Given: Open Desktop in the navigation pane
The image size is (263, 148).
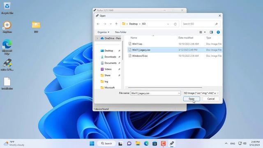Looking at the screenshot, I should coord(108,51).
